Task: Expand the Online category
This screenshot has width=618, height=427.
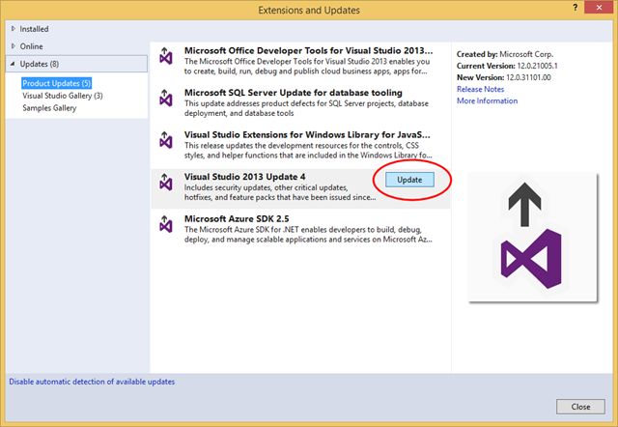Action: [13, 46]
